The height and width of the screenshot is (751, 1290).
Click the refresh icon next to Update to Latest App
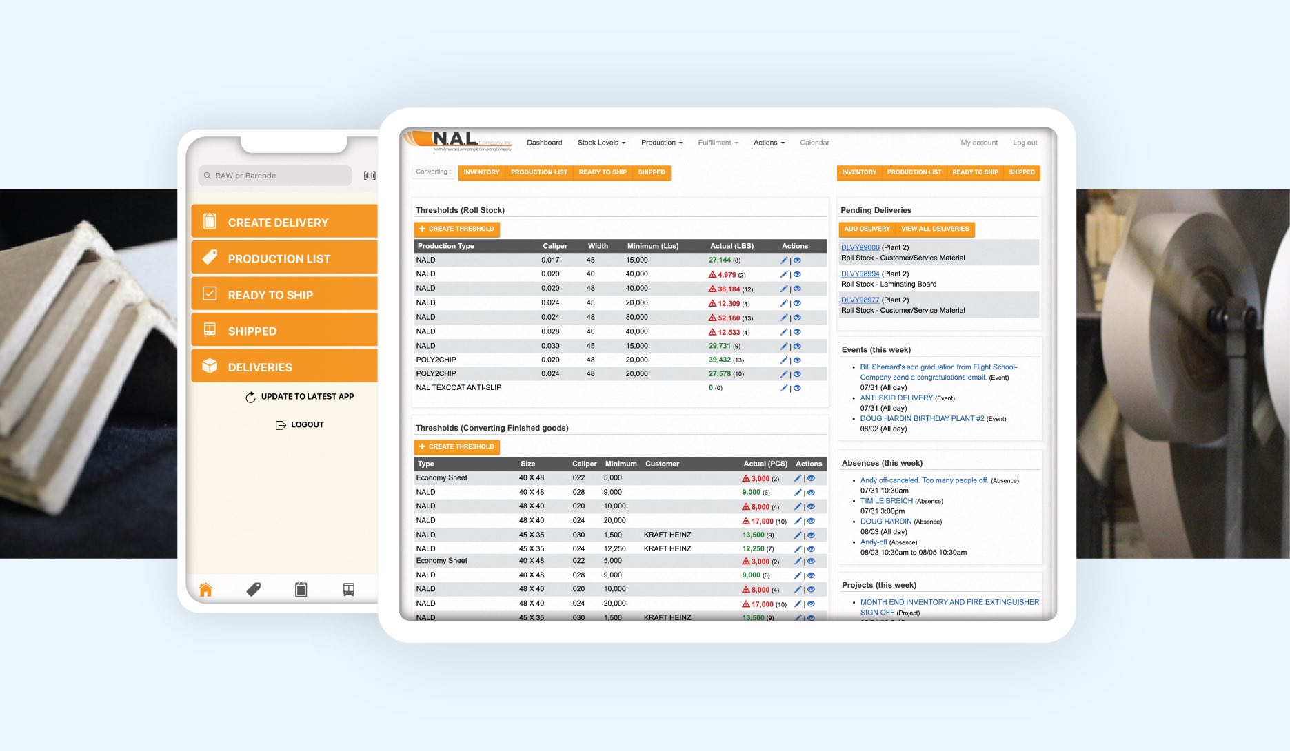[250, 396]
